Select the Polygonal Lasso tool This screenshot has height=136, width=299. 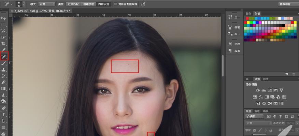3,31
